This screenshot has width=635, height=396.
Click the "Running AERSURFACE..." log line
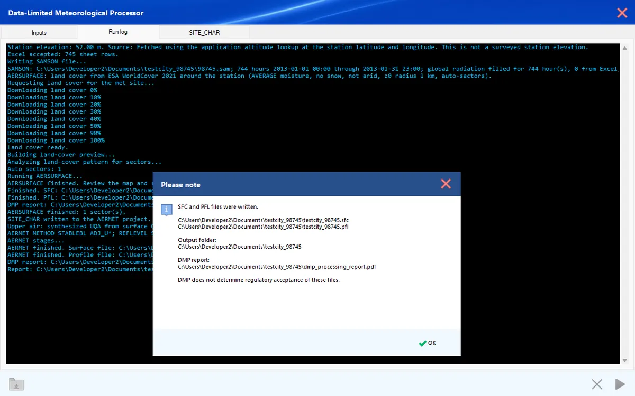(45, 176)
